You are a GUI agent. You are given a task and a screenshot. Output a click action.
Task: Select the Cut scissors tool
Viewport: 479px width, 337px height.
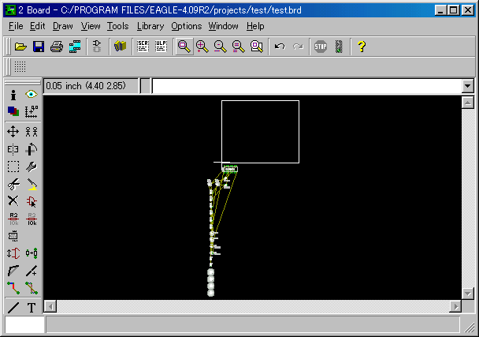pyautogui.click(x=13, y=184)
